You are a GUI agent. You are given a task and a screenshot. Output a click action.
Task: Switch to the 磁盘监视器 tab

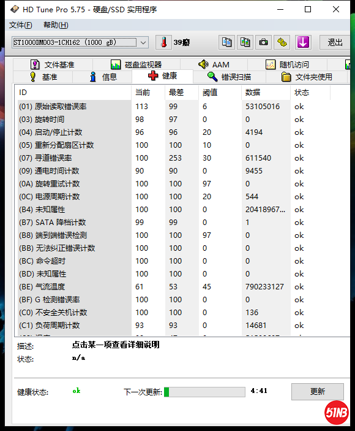[136, 64]
